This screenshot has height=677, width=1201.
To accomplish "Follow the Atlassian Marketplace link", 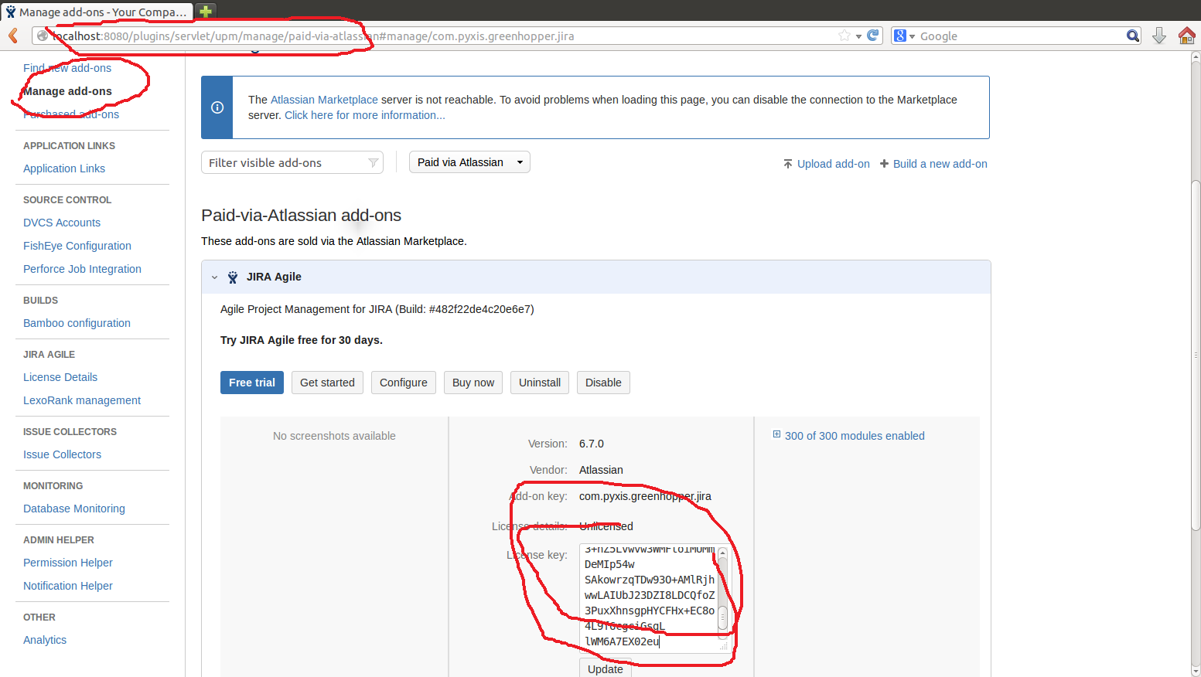I will click(x=324, y=100).
